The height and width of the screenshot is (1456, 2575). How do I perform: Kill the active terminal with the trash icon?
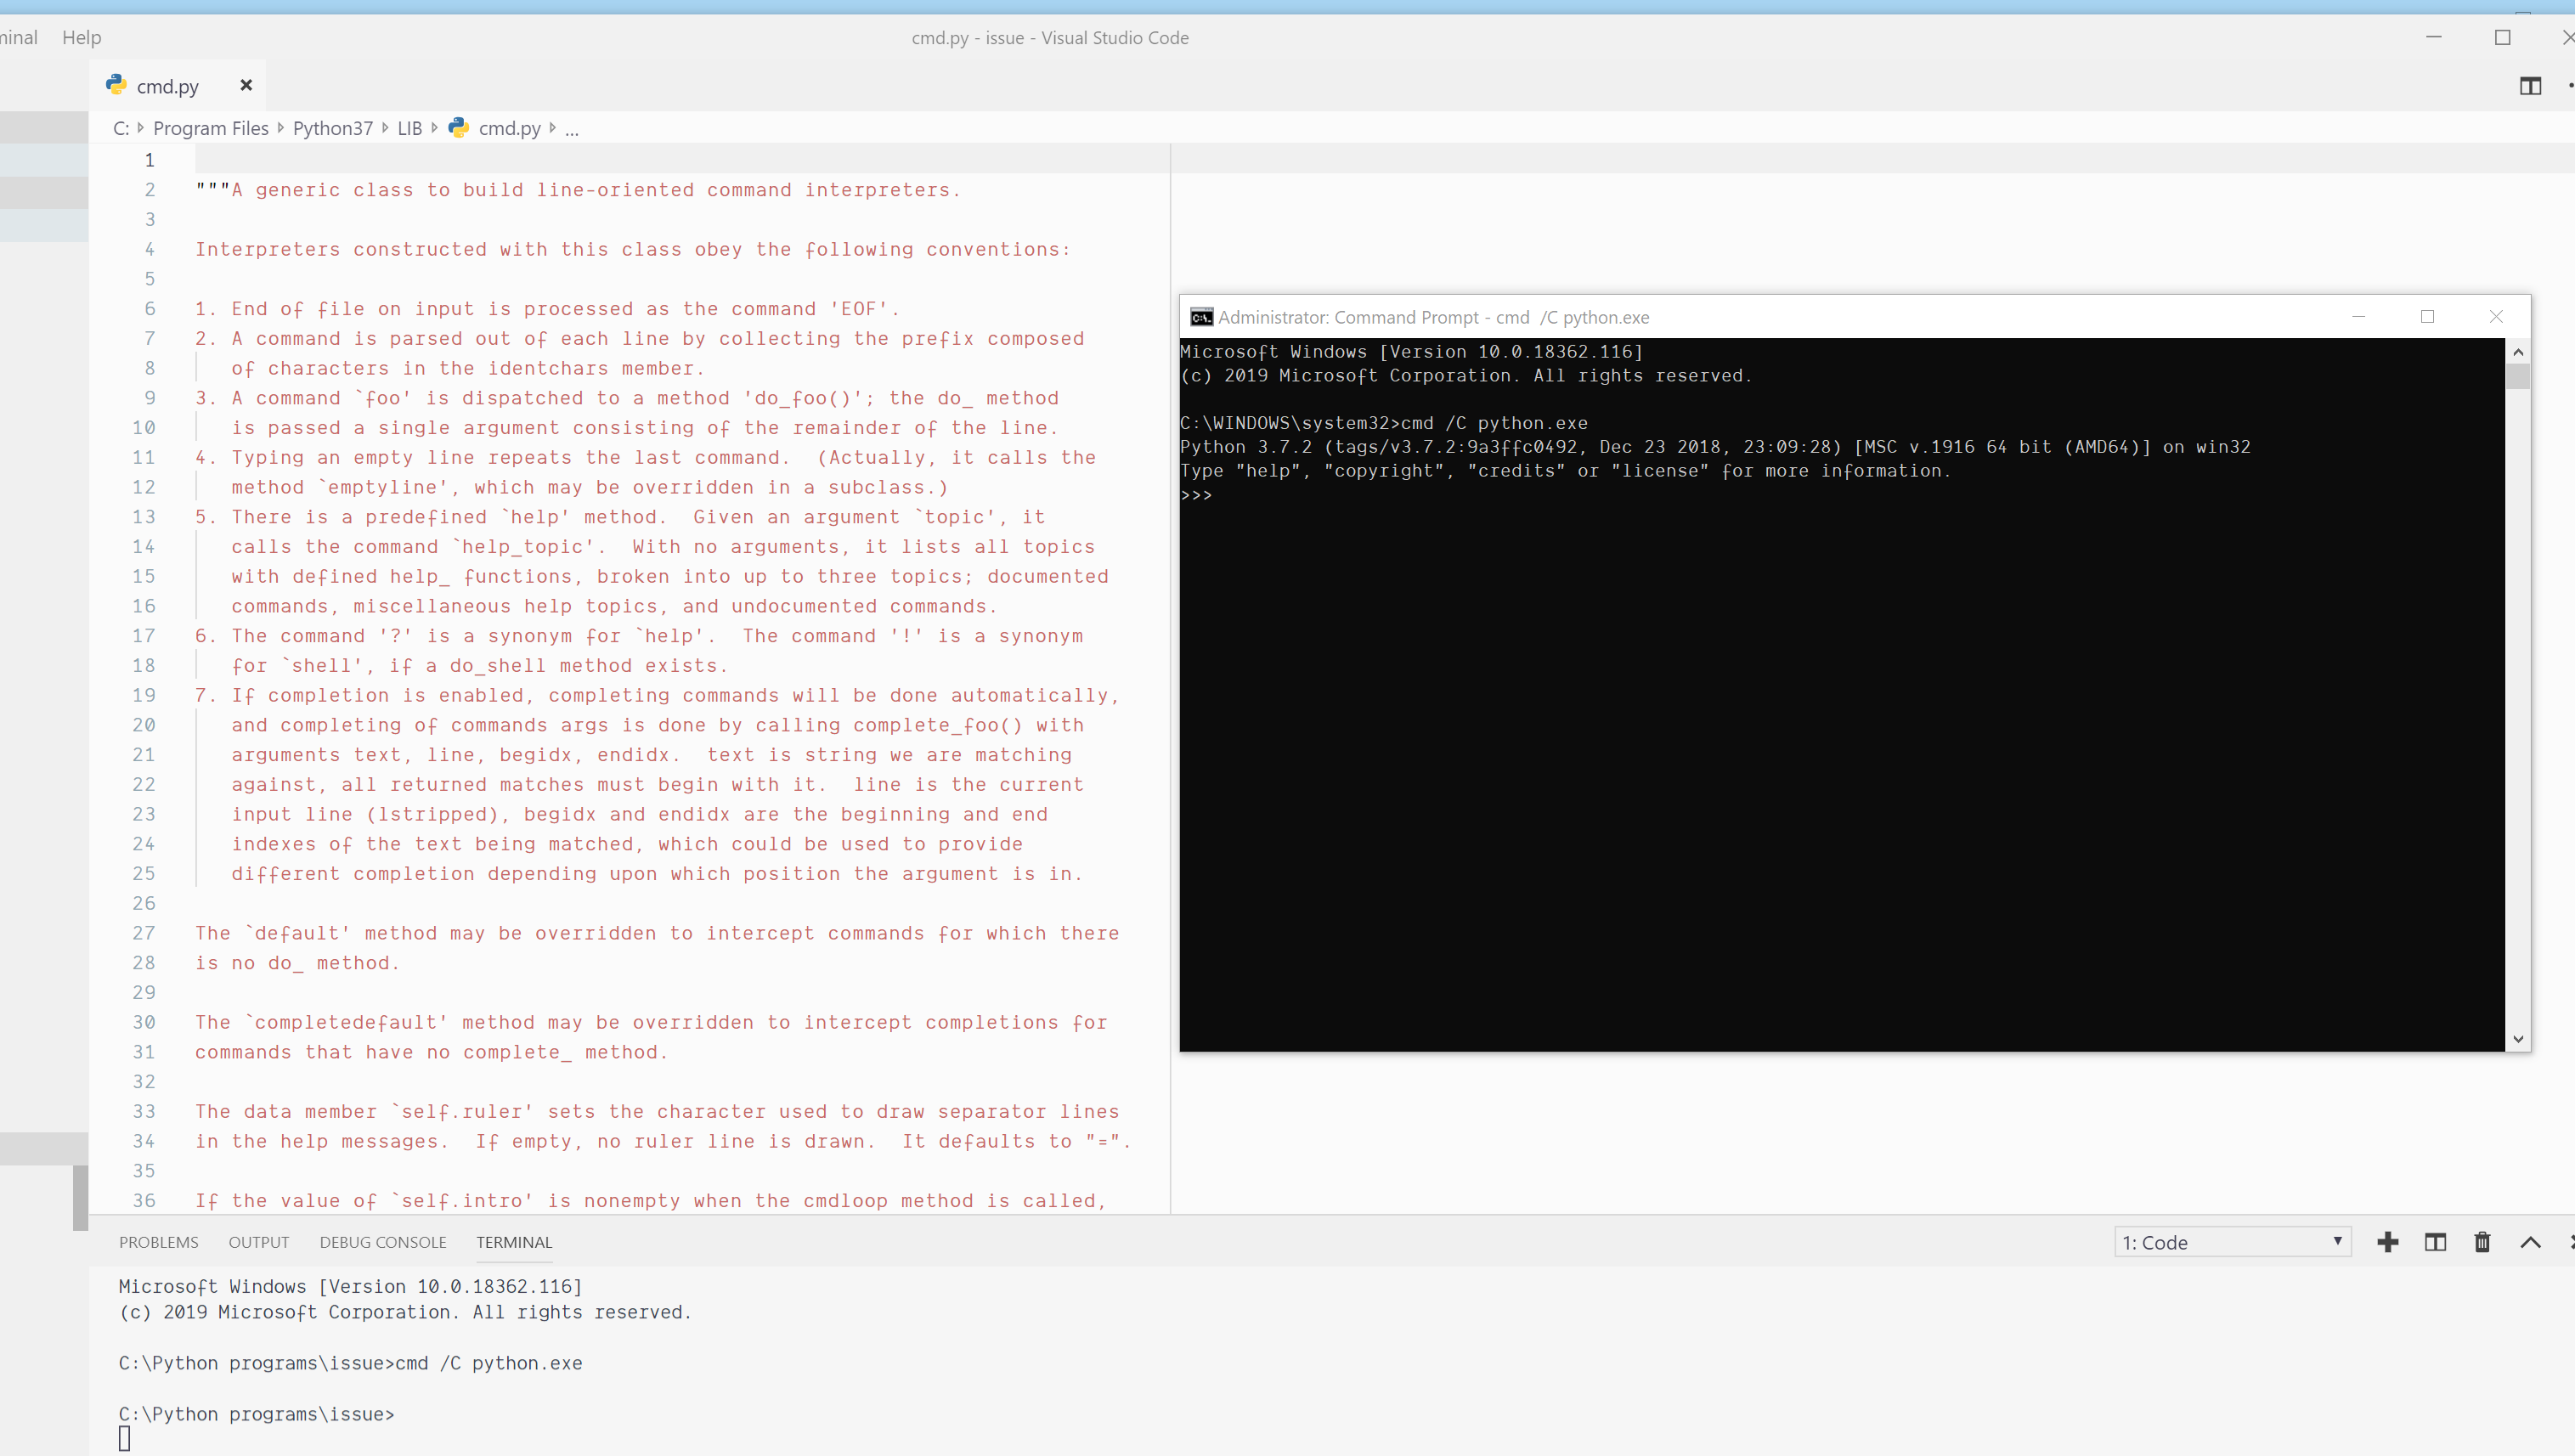[x=2483, y=1242]
